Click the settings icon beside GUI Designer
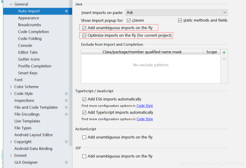 [x=66, y=162]
